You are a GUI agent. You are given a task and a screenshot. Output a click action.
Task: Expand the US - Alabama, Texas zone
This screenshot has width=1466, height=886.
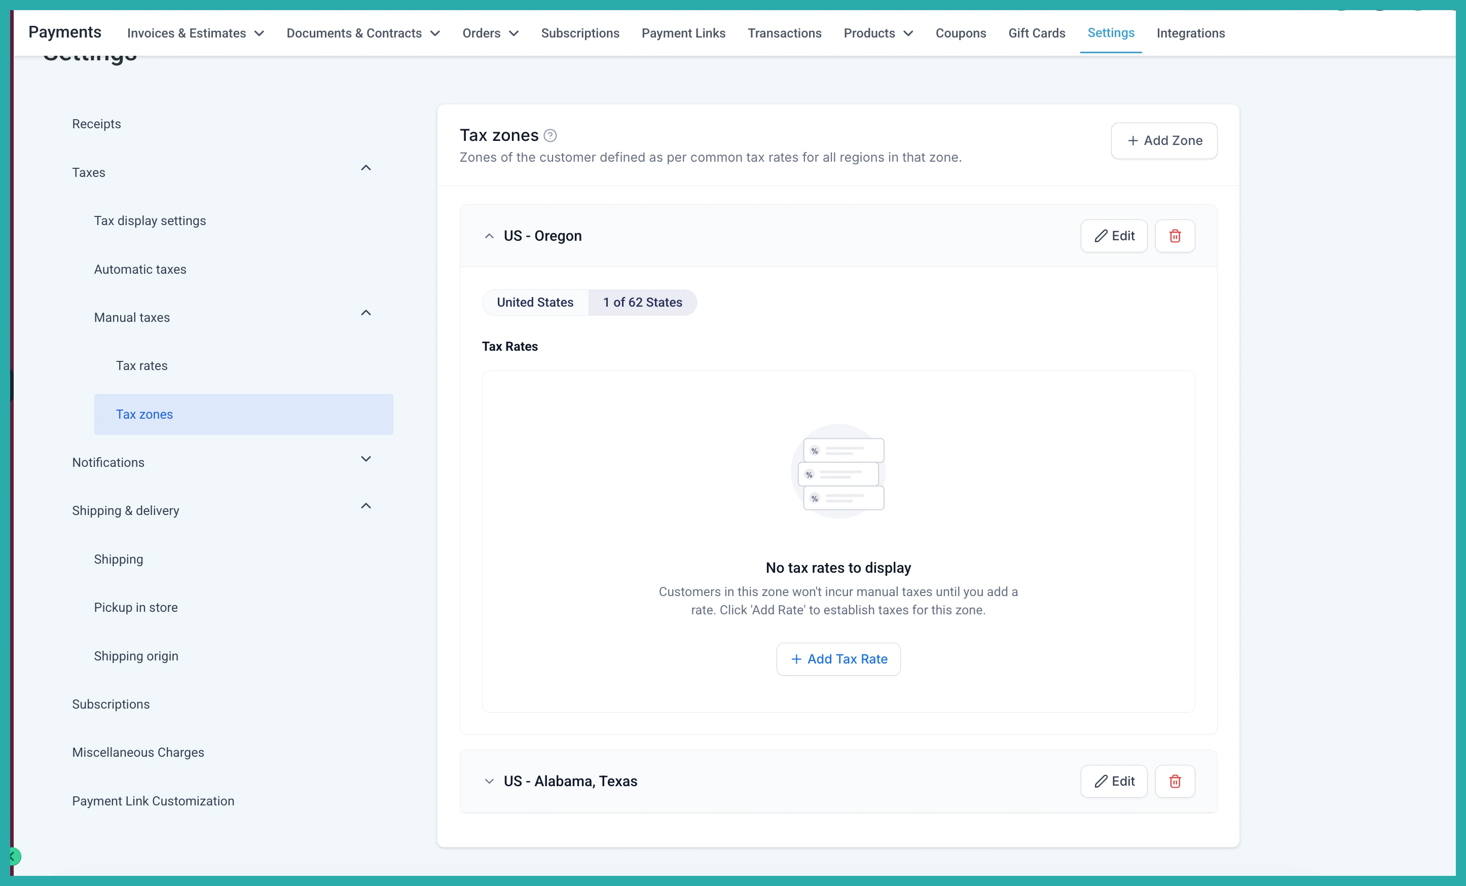(x=489, y=781)
